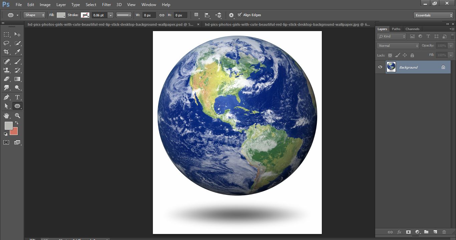Create a new layer
Screen dimensions: 456x240
tap(435, 232)
